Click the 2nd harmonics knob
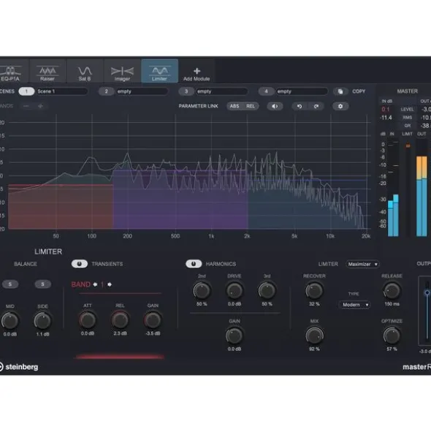 click(202, 291)
